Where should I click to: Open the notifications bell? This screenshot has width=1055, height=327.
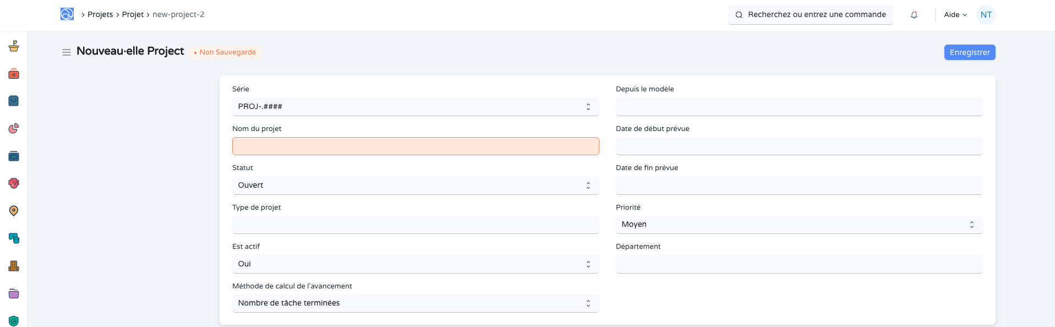(x=914, y=15)
